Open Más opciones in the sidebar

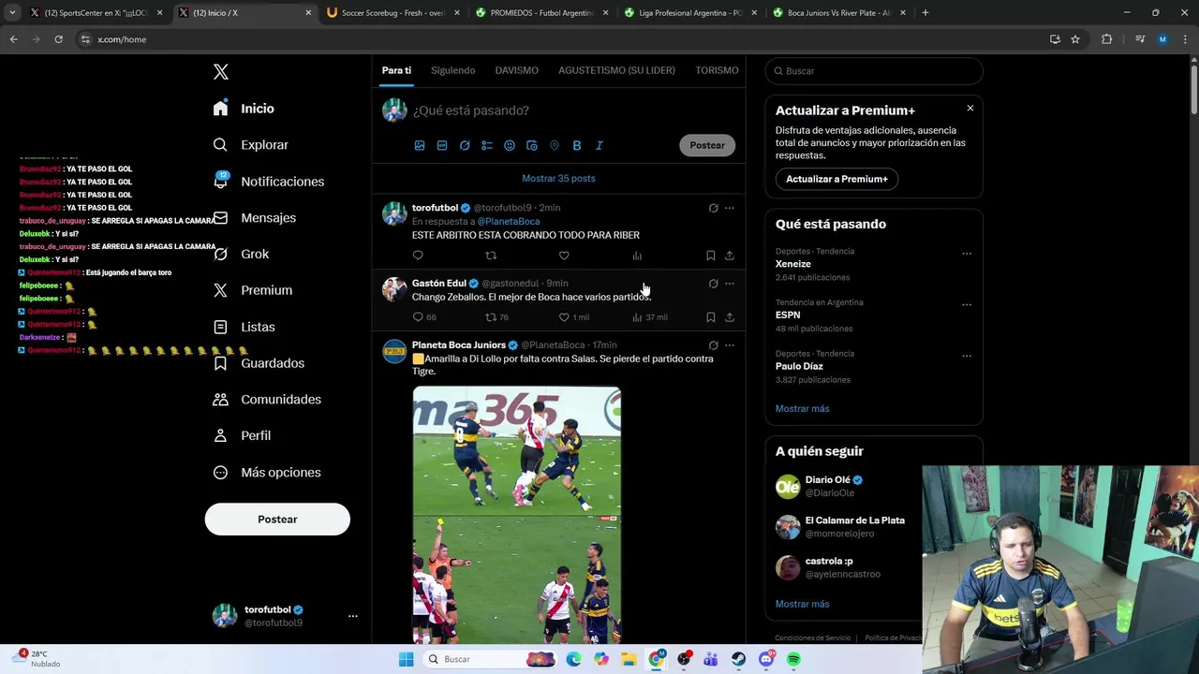267,472
